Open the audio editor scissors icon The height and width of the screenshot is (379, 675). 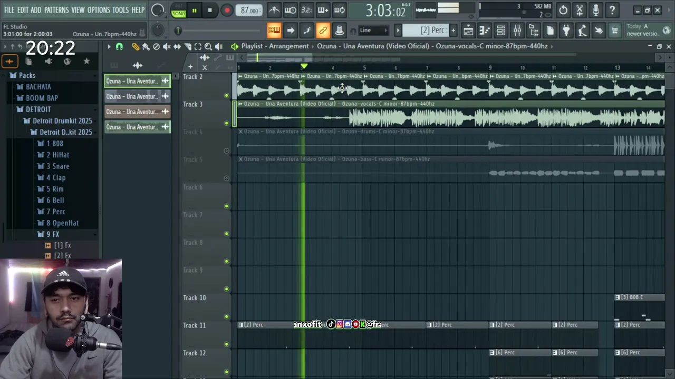580,10
